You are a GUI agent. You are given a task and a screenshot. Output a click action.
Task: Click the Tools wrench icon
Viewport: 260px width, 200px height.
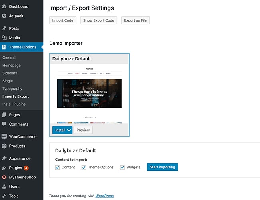pyautogui.click(x=4, y=196)
